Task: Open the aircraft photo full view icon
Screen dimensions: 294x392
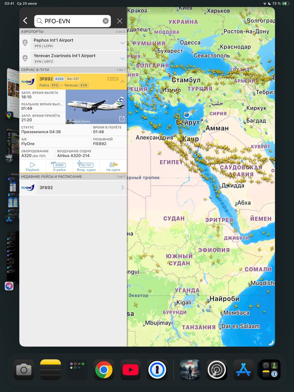Action: (122, 119)
